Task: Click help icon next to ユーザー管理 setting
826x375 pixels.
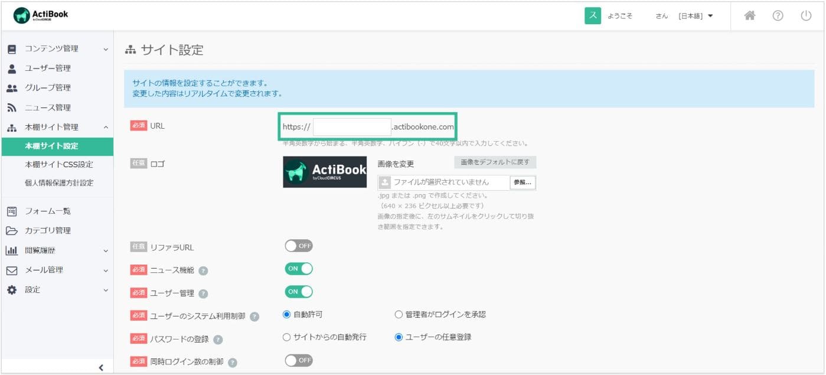Action: click(203, 294)
